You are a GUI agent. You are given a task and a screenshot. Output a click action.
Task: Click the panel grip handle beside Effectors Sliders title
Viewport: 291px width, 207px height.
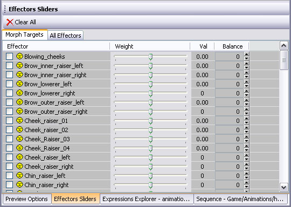pyautogui.click(x=5, y=9)
